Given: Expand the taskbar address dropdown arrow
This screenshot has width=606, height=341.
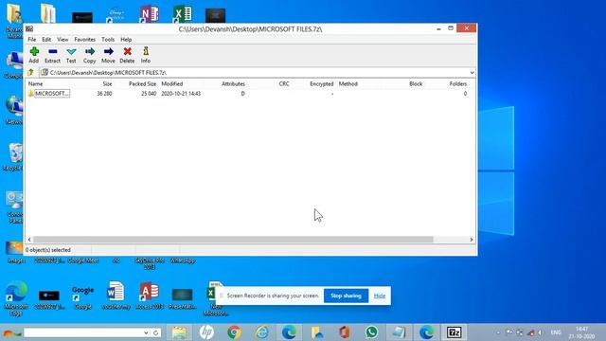Looking at the screenshot, I should (146, 332).
